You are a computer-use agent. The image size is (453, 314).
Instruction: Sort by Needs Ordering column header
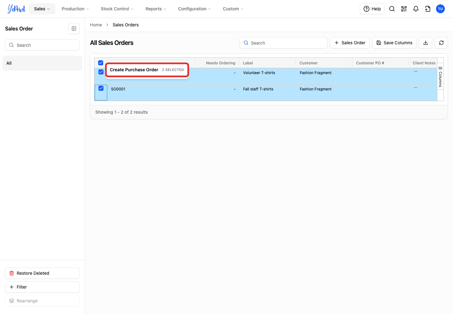(221, 63)
